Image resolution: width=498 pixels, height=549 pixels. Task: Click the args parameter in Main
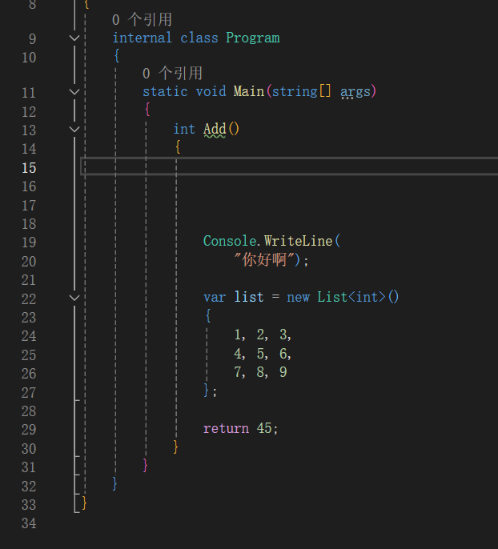355,91
